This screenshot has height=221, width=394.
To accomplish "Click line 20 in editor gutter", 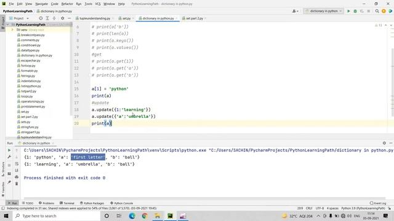I will click(76, 123).
